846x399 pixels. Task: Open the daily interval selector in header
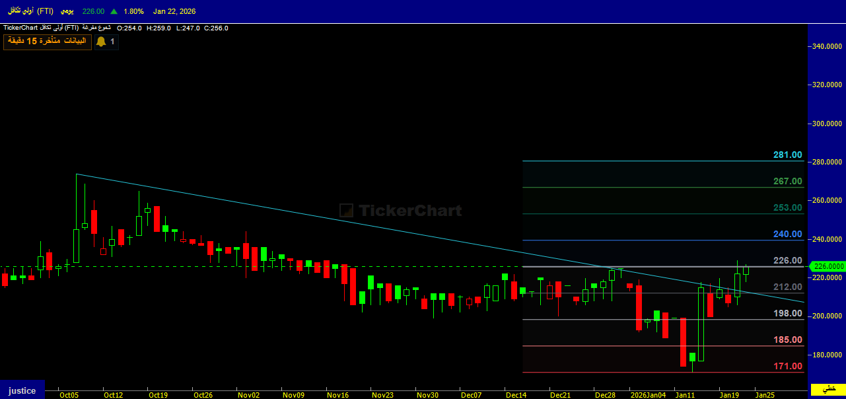point(67,11)
